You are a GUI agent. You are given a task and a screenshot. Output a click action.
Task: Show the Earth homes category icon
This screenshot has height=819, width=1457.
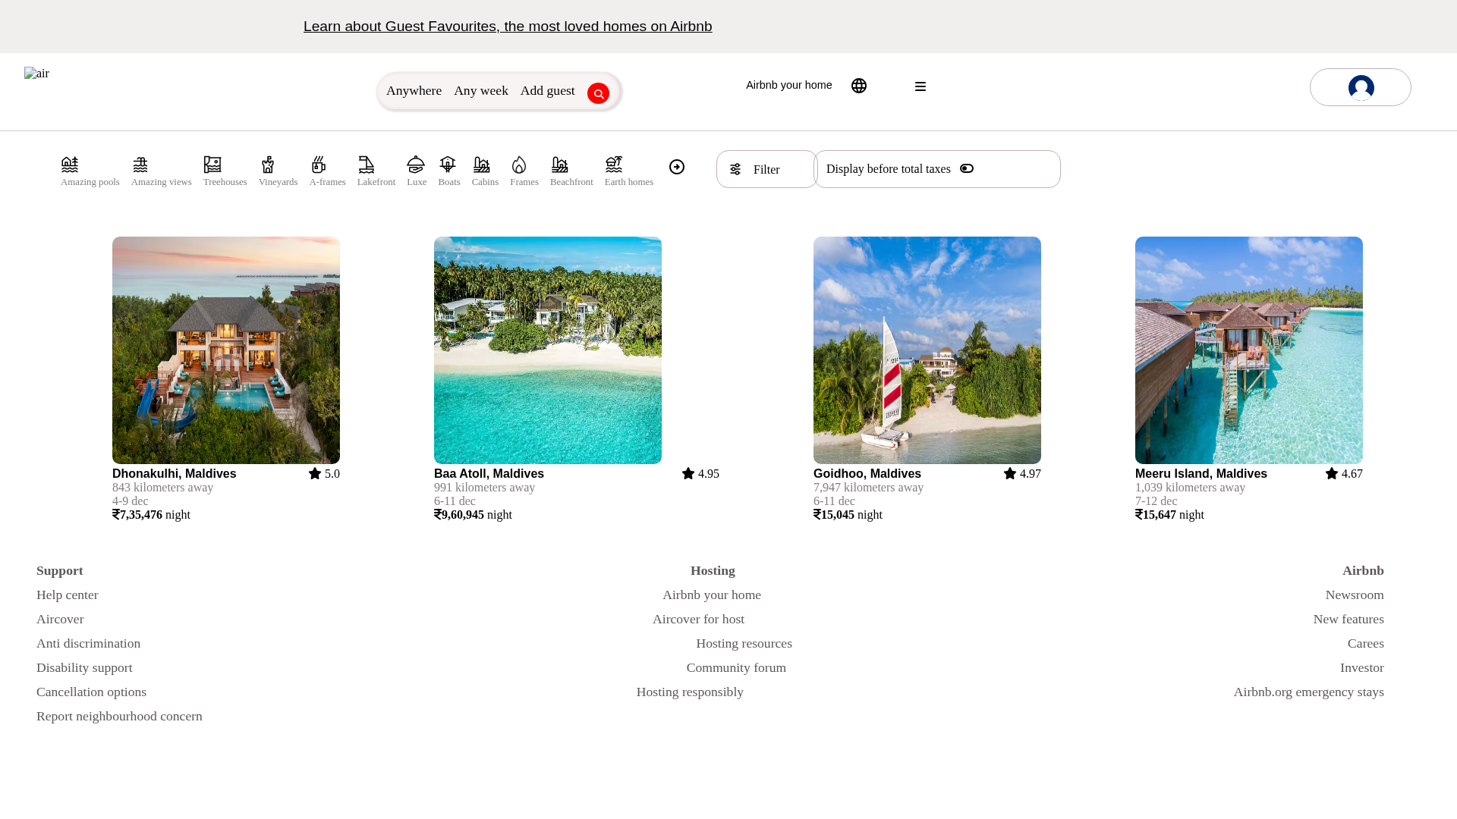pos(614,165)
